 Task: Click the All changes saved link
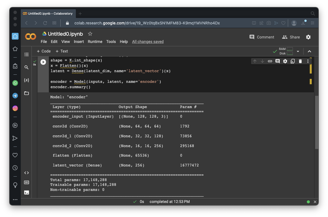(148, 42)
